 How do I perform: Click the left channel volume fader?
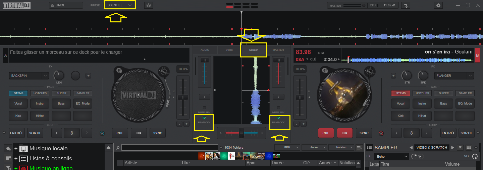(x=204, y=60)
